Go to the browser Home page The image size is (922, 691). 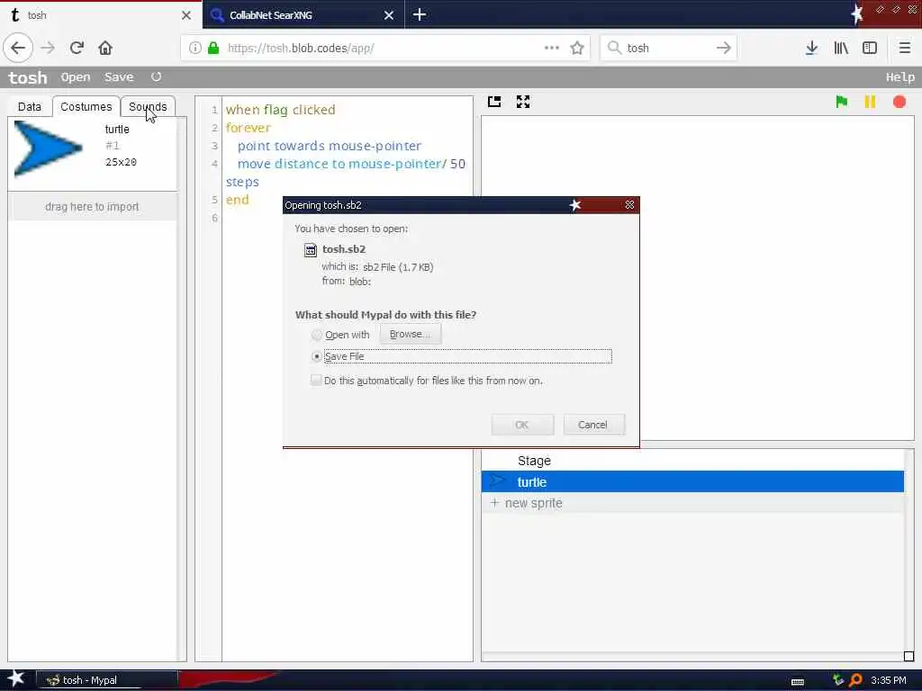pyautogui.click(x=105, y=48)
